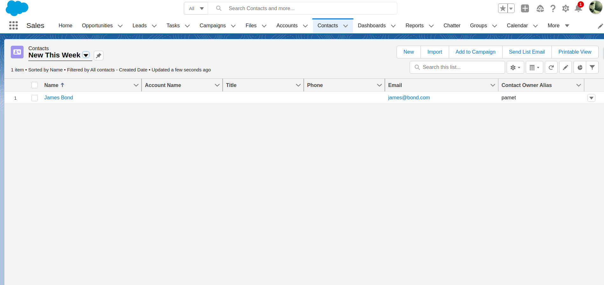
Task: Open the James Bond row actions arrow
Action: coord(591,98)
